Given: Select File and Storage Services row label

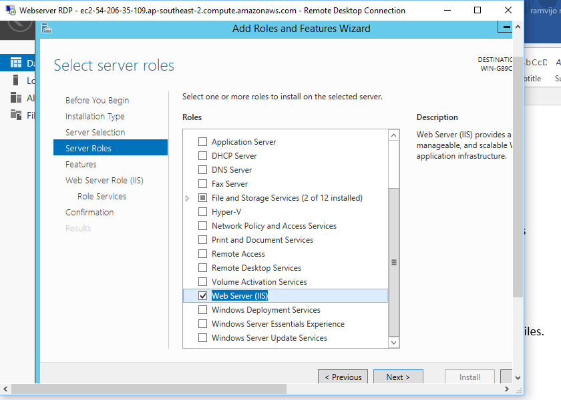Looking at the screenshot, I should 287,198.
